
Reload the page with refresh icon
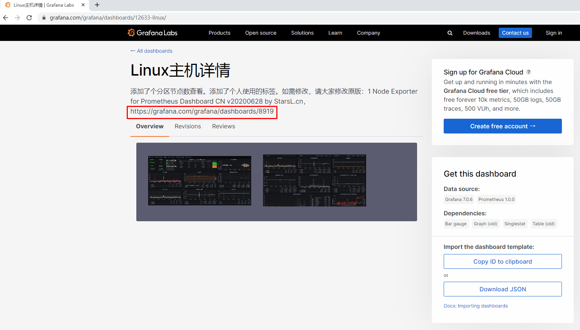[29, 18]
